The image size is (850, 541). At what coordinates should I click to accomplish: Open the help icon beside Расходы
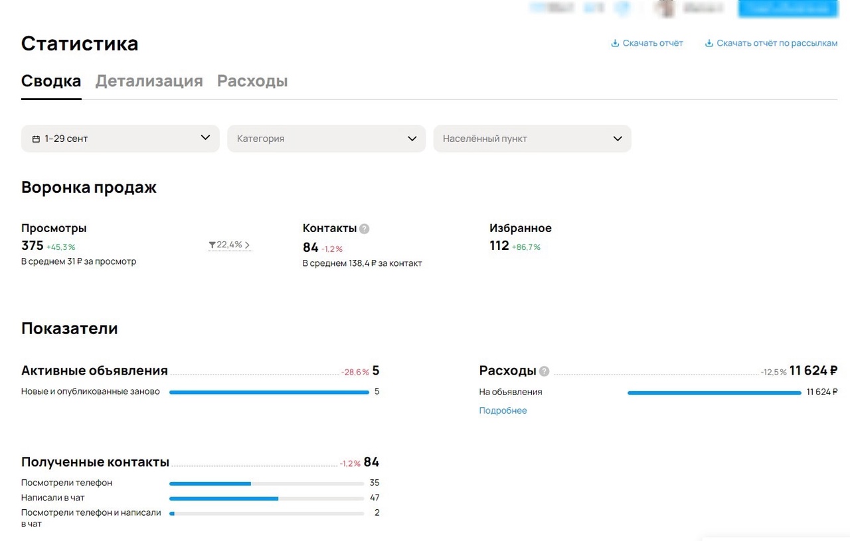(545, 371)
